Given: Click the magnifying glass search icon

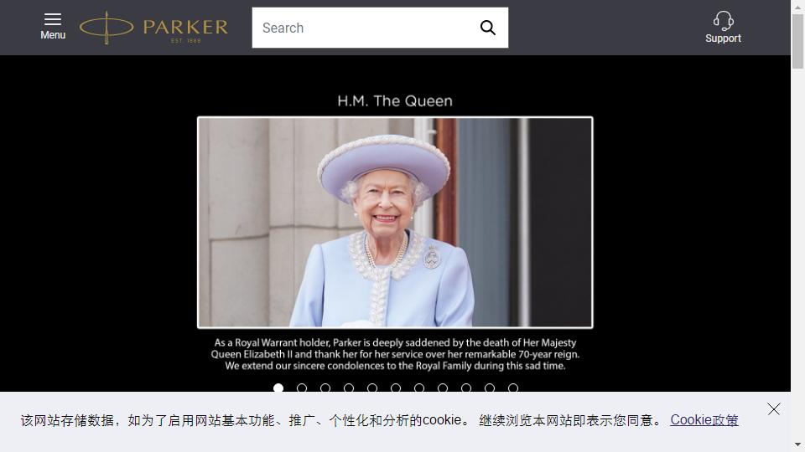Looking at the screenshot, I should (x=488, y=28).
